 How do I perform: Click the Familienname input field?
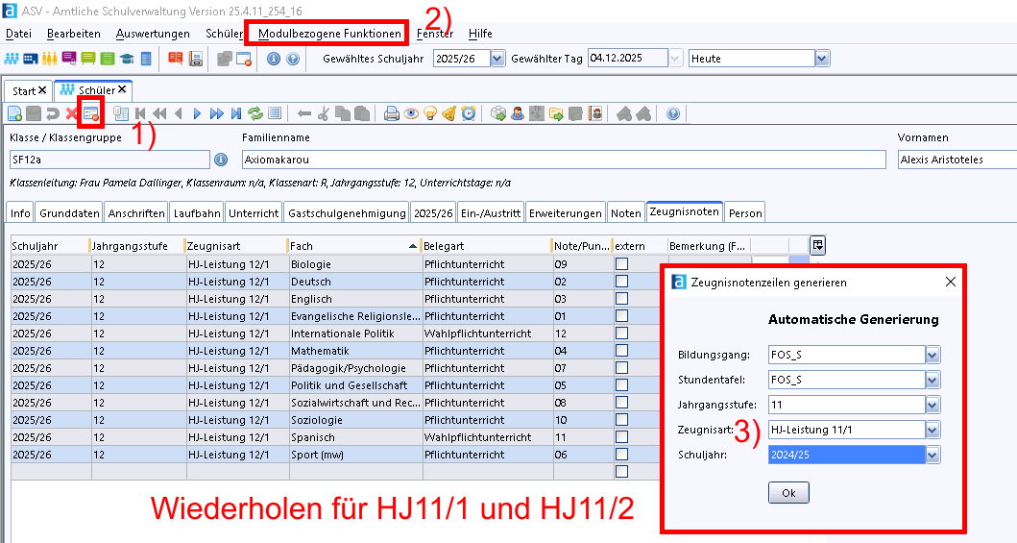pyautogui.click(x=562, y=160)
